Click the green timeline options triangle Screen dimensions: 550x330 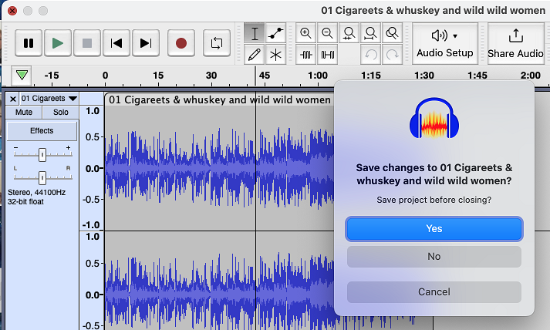point(22,75)
